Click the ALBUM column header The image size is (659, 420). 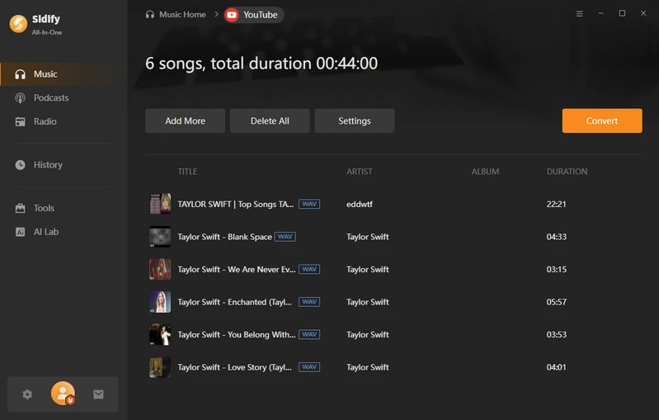[x=485, y=172]
